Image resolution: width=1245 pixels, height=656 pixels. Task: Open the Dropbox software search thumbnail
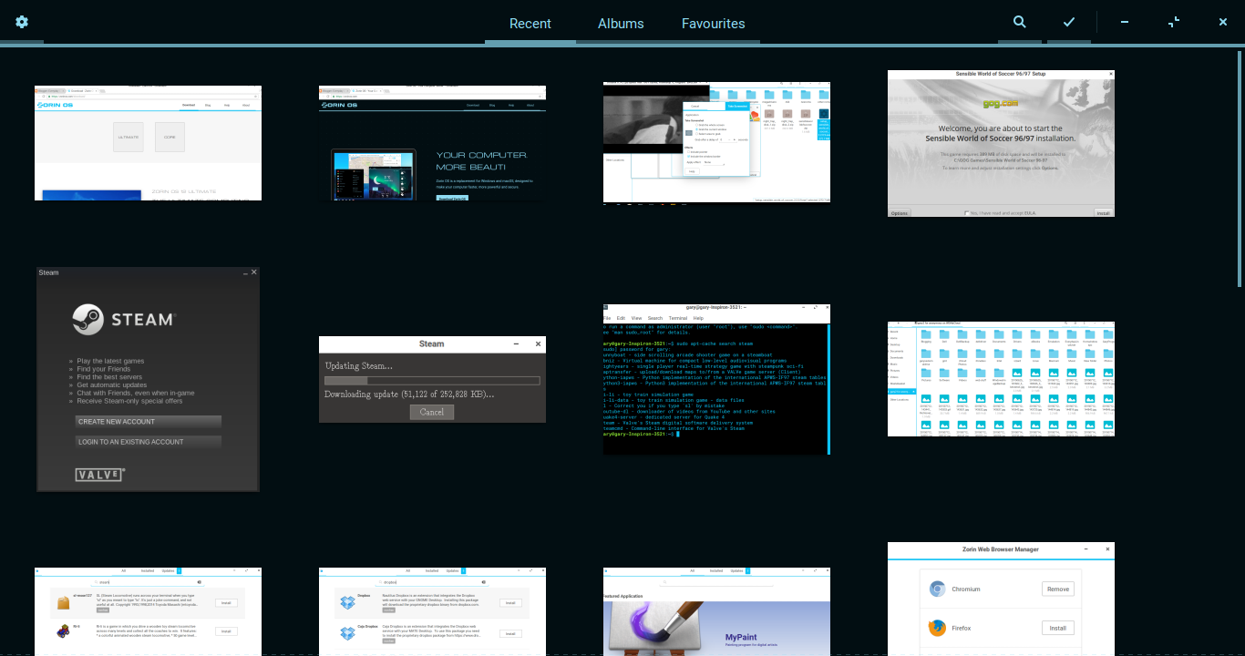point(432,610)
